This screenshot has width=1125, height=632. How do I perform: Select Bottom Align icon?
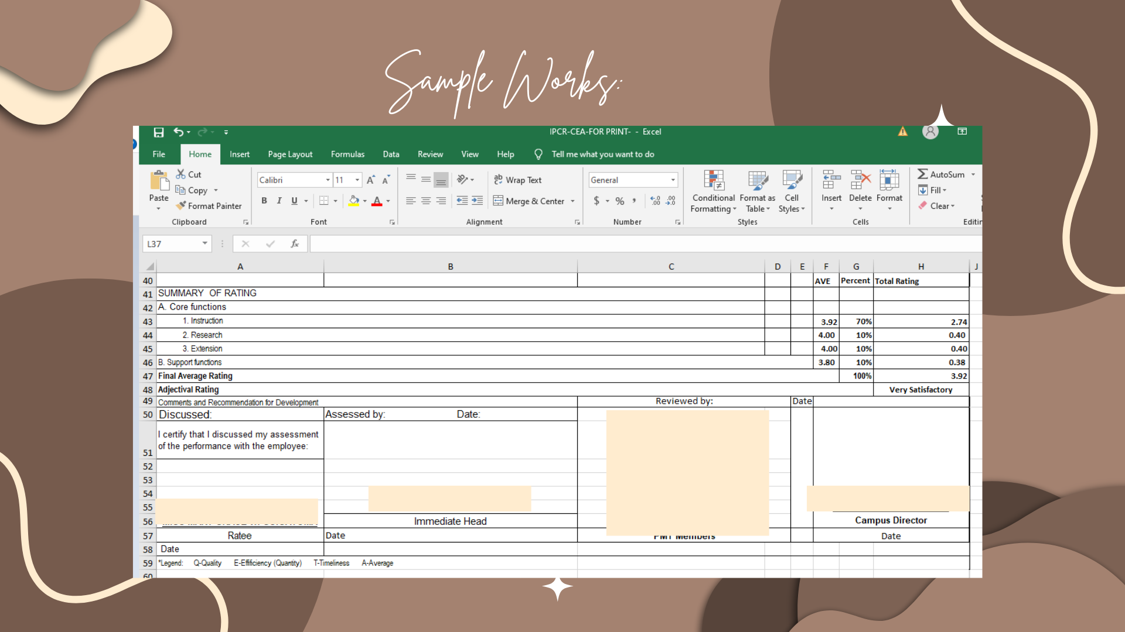[x=441, y=180]
